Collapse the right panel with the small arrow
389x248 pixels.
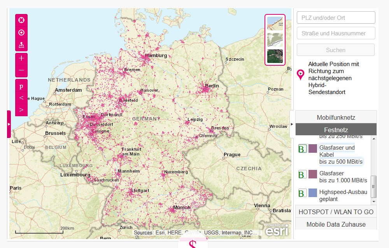pos(292,124)
